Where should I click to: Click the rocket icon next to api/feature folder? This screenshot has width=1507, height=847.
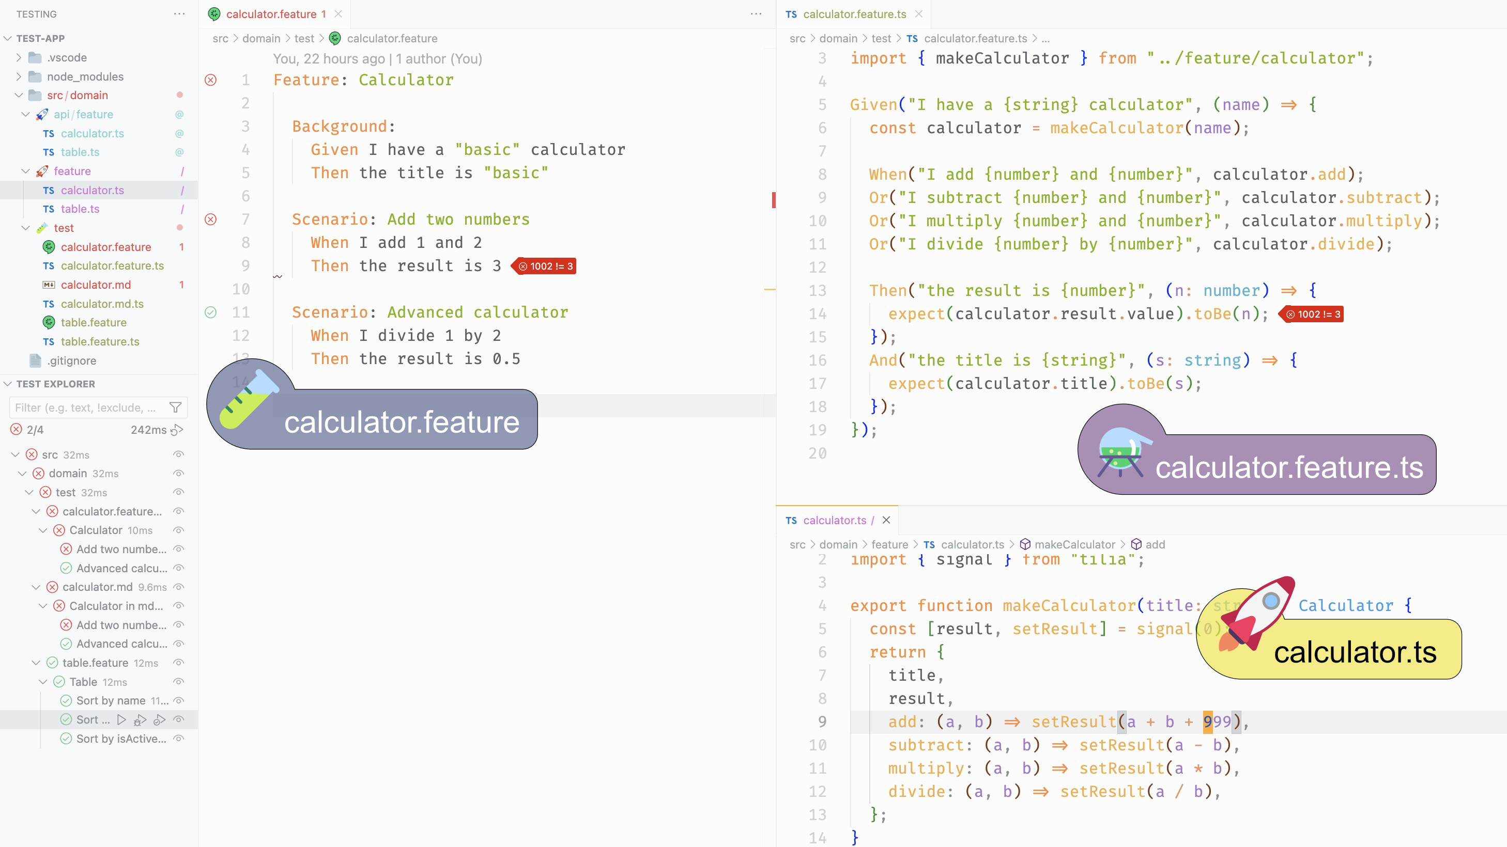click(42, 114)
